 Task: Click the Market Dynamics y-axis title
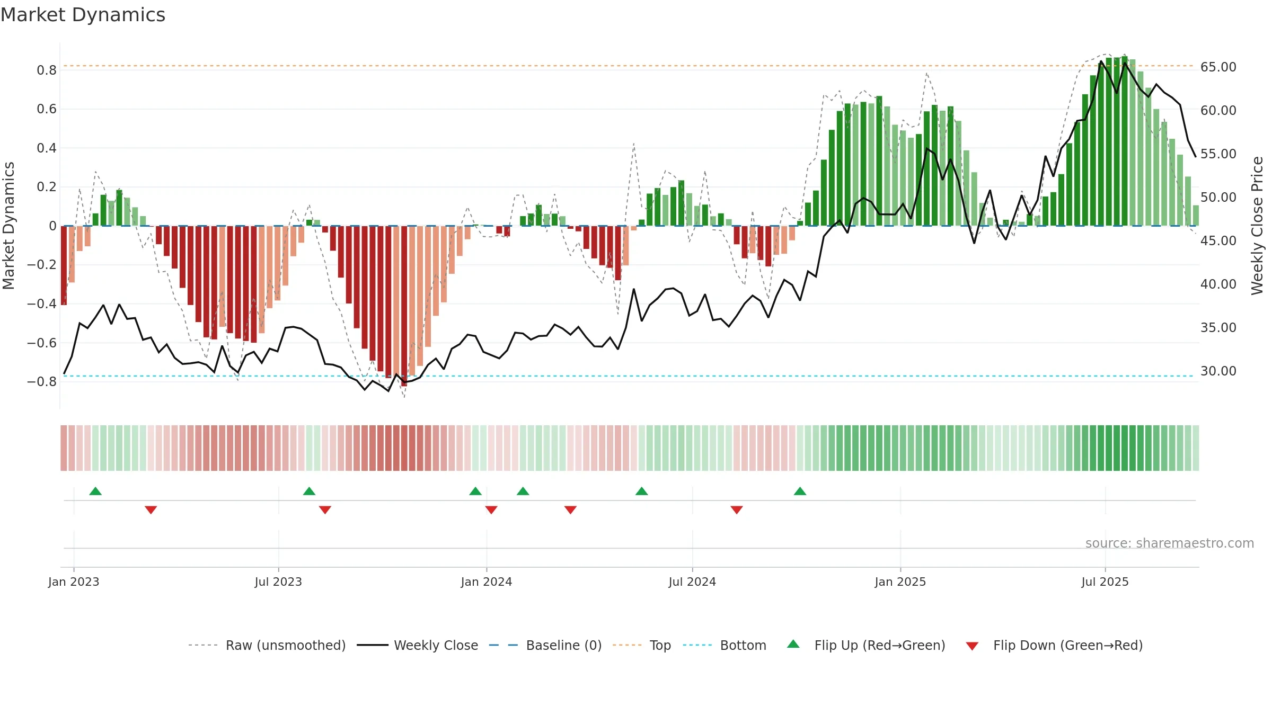click(8, 226)
